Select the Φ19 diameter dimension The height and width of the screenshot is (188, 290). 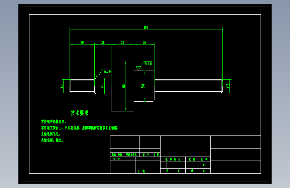(x=103, y=86)
